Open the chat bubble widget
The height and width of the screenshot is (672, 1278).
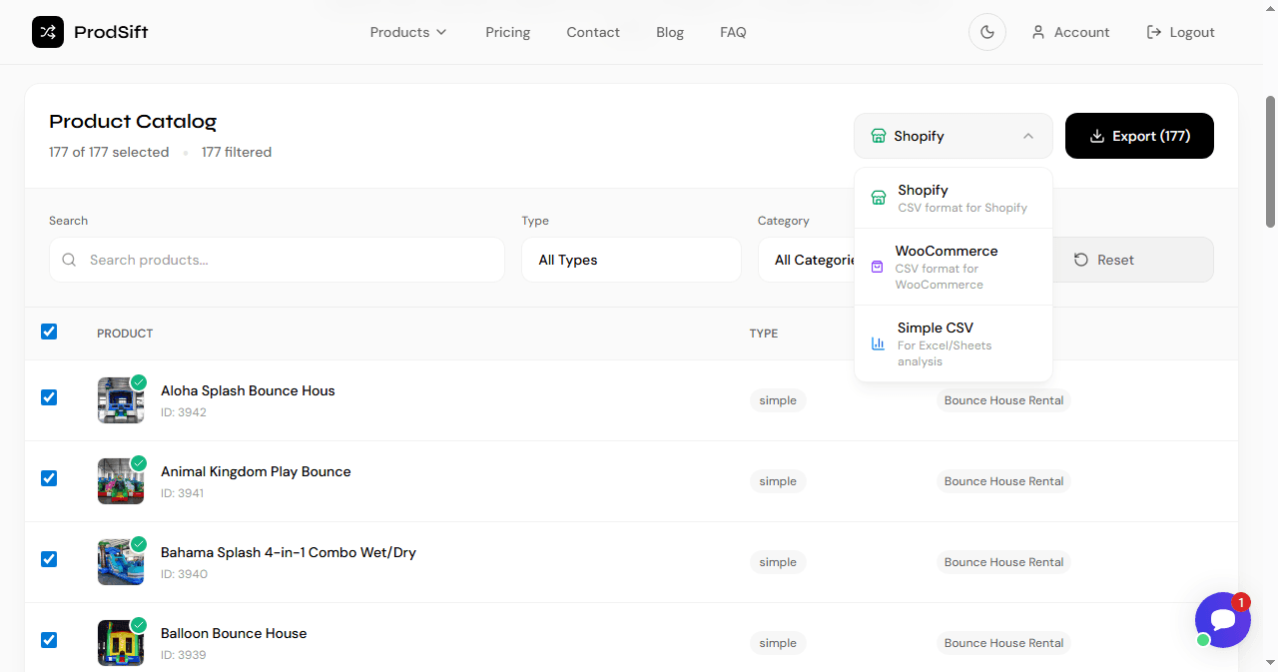1223,620
